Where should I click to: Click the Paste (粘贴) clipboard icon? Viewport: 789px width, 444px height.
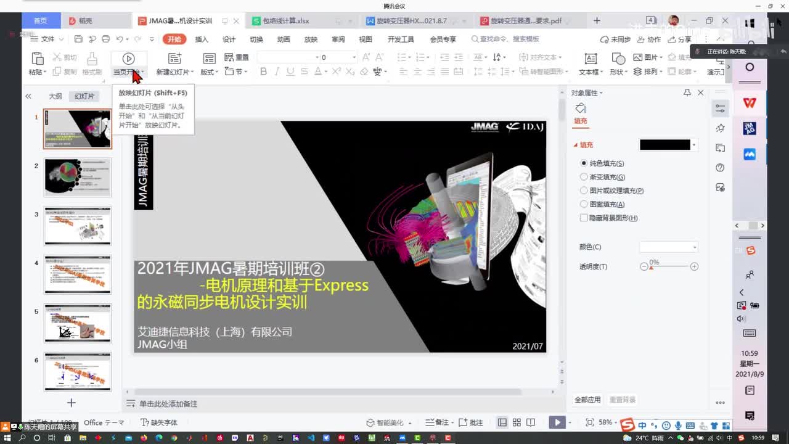tap(37, 59)
